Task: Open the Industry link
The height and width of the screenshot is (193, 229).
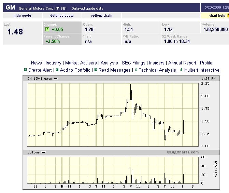Action: (54, 63)
